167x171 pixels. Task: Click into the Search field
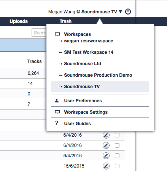click(x=39, y=32)
